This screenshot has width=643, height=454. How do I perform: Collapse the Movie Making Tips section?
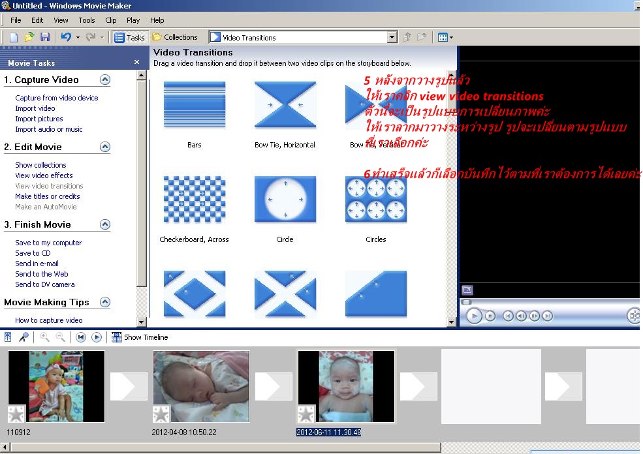click(x=105, y=302)
